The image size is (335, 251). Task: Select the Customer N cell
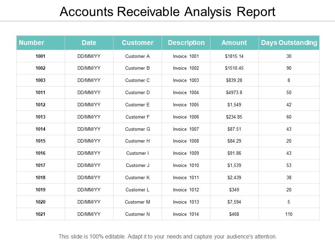click(137, 214)
